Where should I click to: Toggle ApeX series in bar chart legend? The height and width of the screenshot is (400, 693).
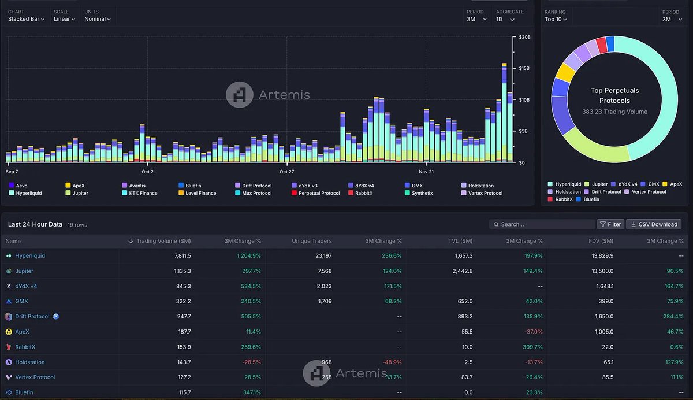point(75,186)
